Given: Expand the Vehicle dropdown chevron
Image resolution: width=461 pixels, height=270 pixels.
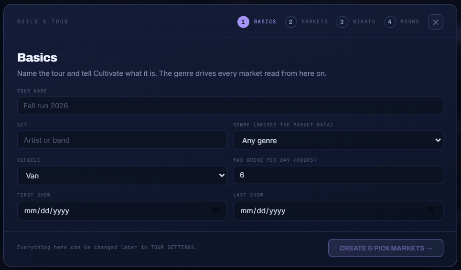Looking at the screenshot, I should click(222, 176).
